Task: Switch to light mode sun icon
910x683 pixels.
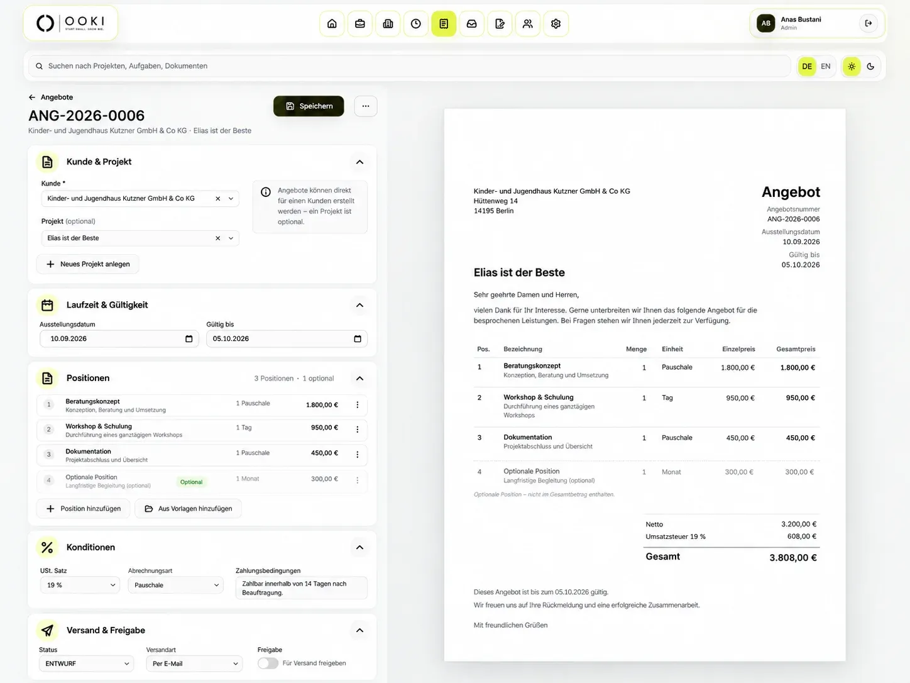Action: pyautogui.click(x=852, y=66)
